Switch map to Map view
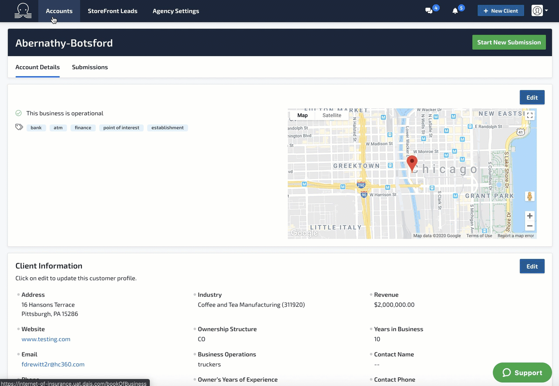Image resolution: width=559 pixels, height=386 pixels. click(x=303, y=115)
